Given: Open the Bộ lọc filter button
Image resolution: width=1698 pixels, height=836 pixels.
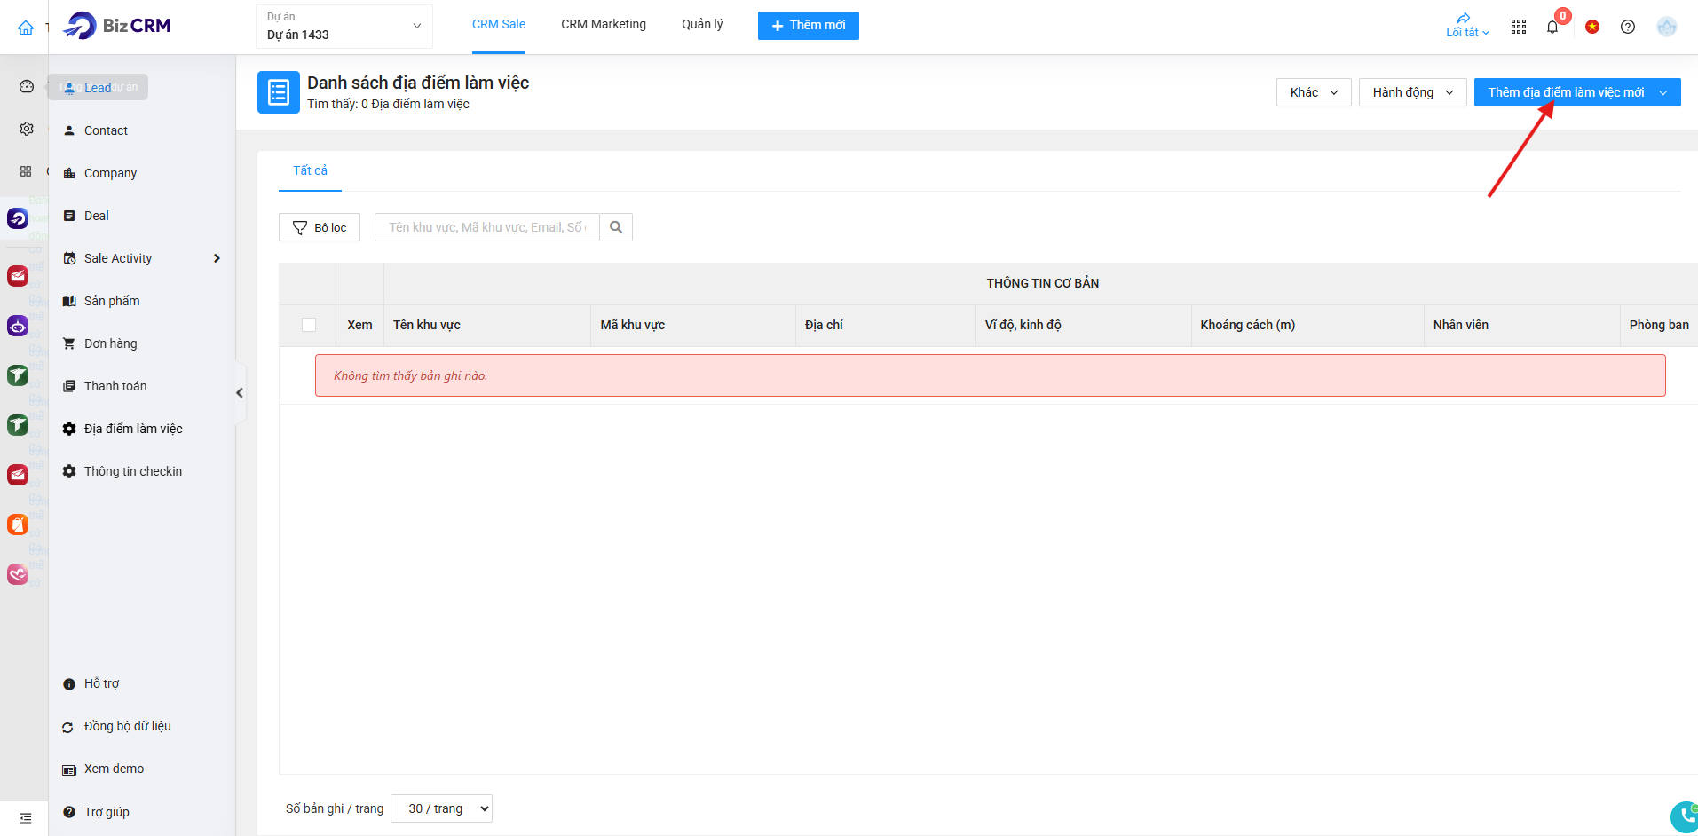Looking at the screenshot, I should point(320,227).
